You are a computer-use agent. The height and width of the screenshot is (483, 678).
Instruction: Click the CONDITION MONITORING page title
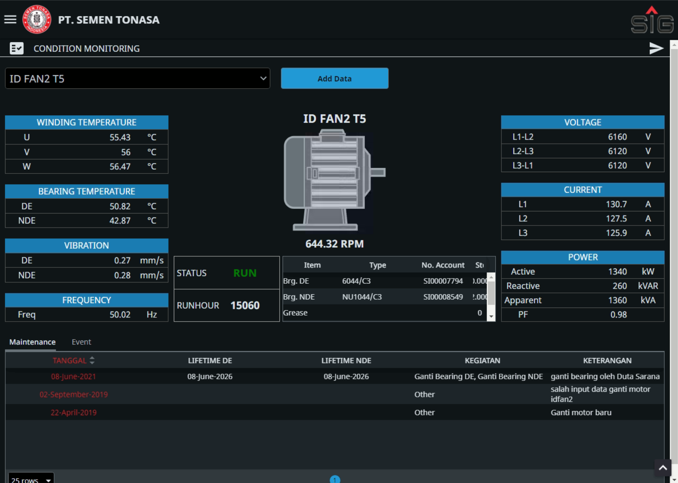coord(87,48)
